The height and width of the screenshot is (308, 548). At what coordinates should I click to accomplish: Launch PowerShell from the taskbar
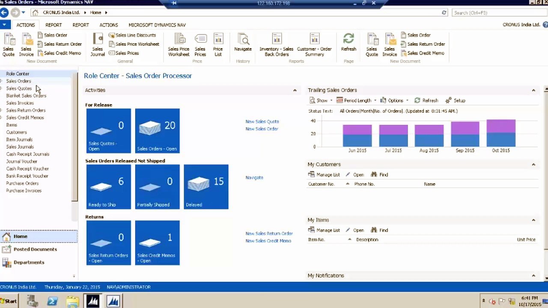click(x=52, y=301)
